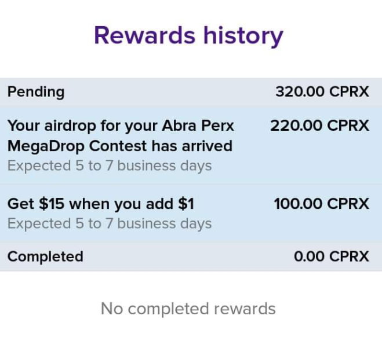Click Expected 5 to 7 days under $15 offer

pyautogui.click(x=110, y=224)
